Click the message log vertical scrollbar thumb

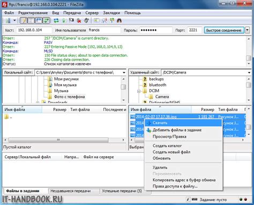pyautogui.click(x=249, y=58)
